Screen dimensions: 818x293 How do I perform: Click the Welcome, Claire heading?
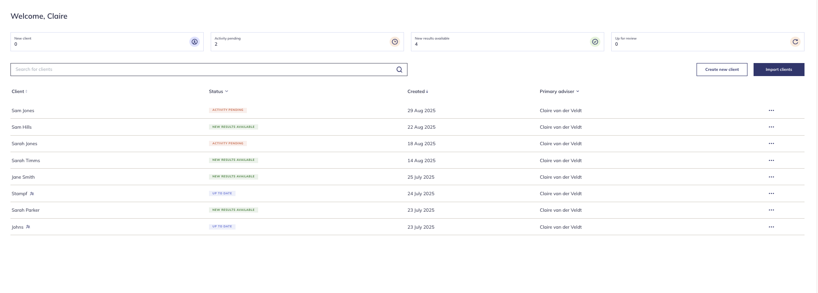coord(39,16)
